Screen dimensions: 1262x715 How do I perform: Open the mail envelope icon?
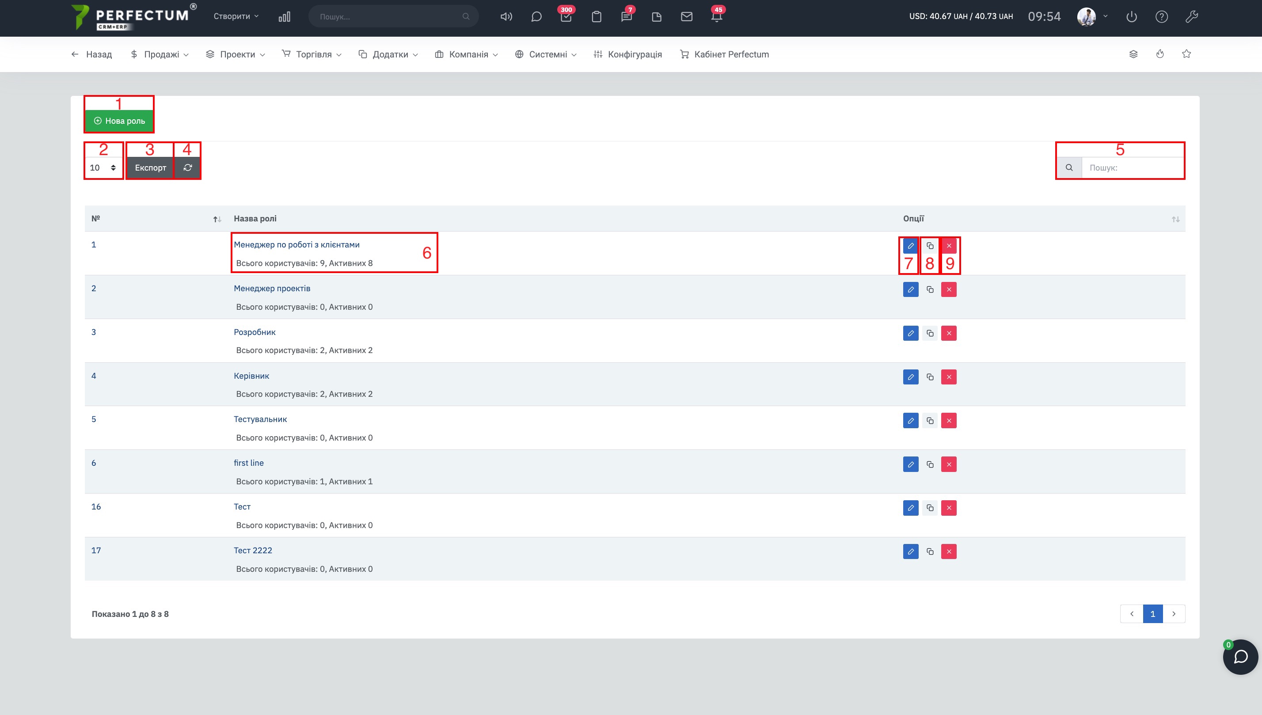tap(687, 17)
